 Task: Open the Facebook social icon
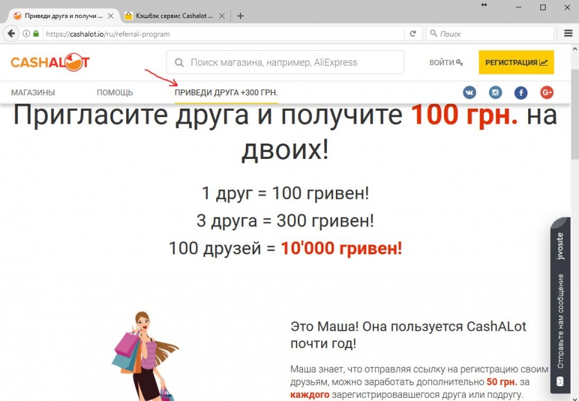[x=521, y=93]
